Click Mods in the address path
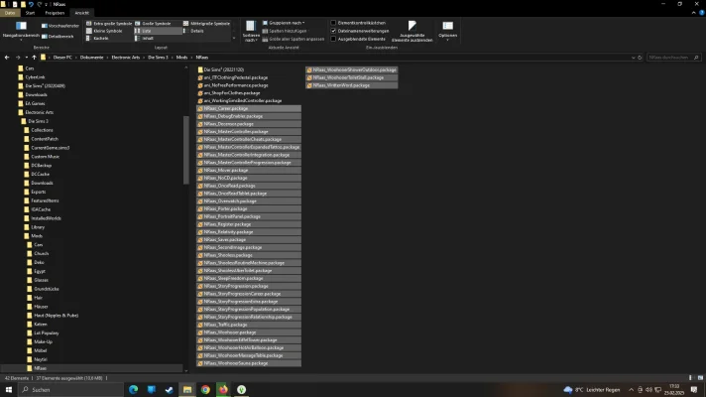 pos(181,58)
